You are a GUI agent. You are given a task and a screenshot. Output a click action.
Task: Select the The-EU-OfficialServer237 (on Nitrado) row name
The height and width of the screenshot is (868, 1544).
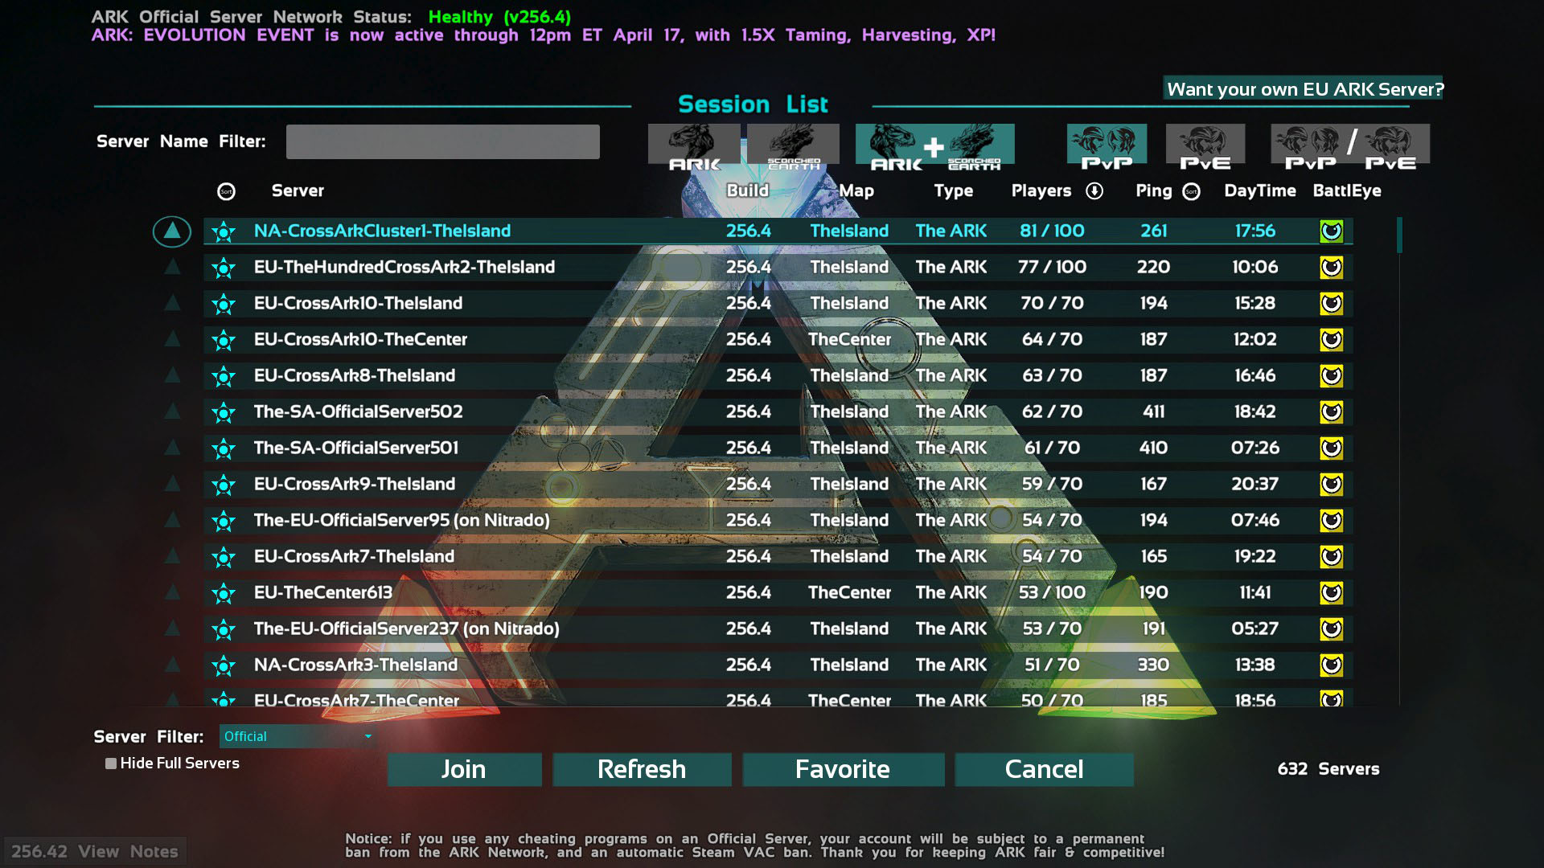(407, 628)
